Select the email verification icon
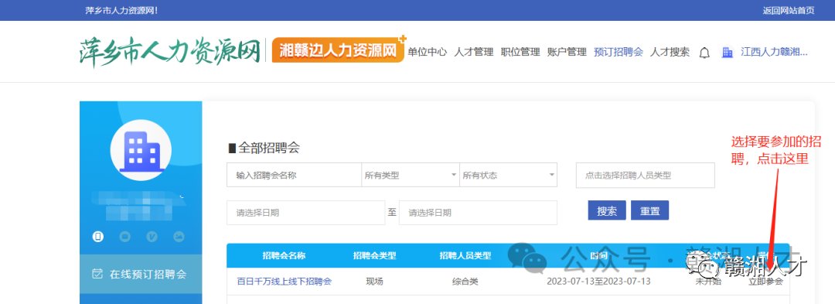Viewport: 835px width, 304px height. (124, 237)
